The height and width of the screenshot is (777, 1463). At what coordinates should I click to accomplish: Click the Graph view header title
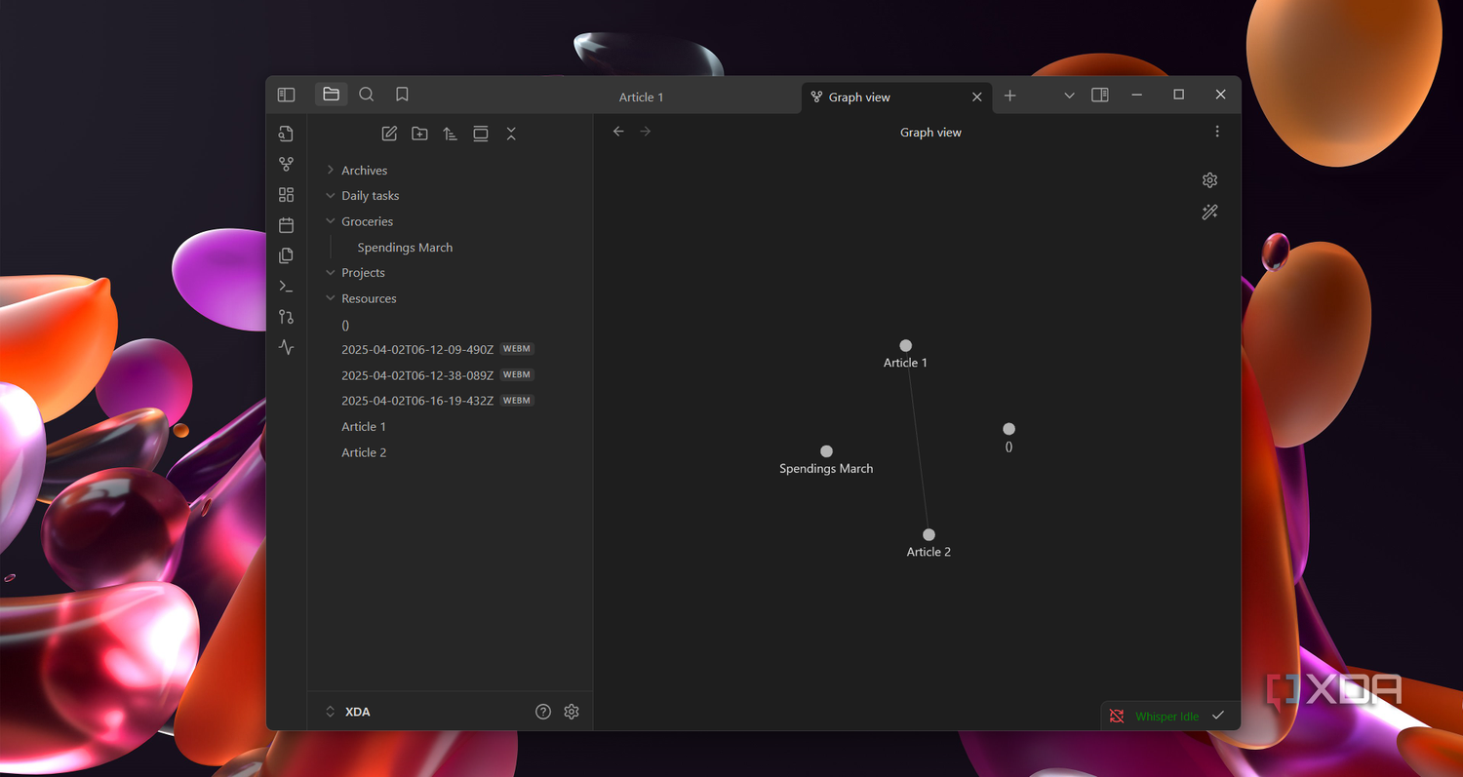click(930, 133)
